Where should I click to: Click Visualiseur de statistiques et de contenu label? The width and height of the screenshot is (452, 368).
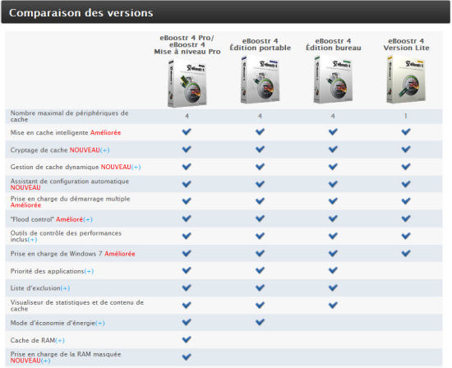[77, 306]
